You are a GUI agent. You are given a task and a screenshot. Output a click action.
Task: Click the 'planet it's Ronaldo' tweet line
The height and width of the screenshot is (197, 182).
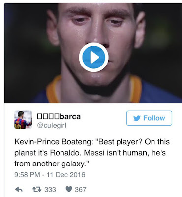tap(90, 153)
